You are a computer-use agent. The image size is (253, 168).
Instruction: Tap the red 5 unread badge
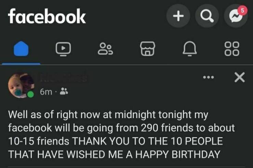242,10
